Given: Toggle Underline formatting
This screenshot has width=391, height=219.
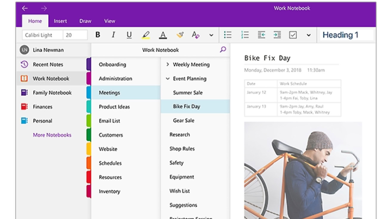Looking at the screenshot, I should 129,35.
